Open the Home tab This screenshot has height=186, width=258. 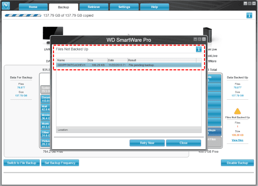33,7
